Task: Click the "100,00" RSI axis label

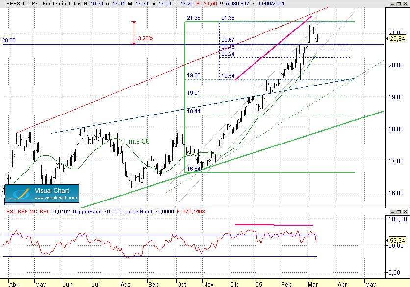Action: point(397,219)
